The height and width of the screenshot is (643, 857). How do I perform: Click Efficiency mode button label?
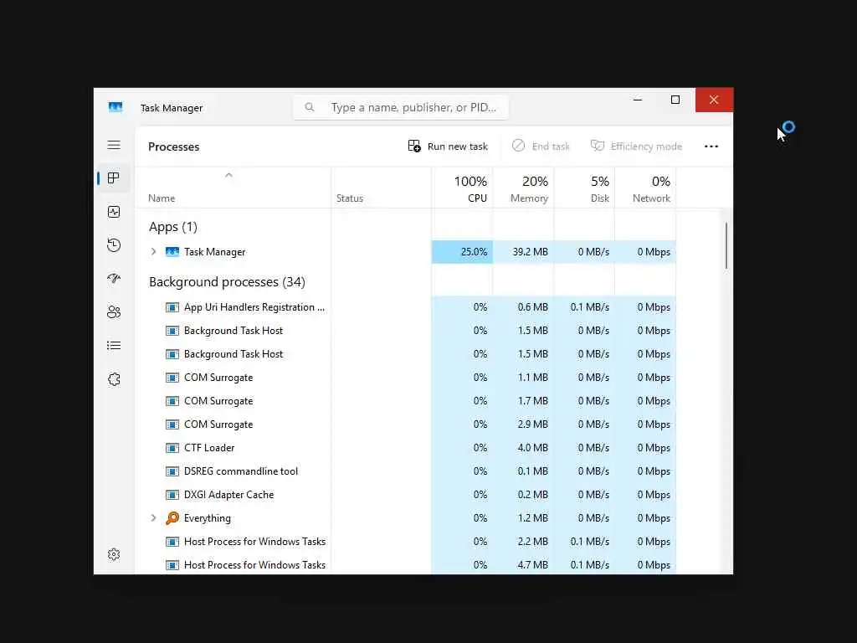(647, 147)
